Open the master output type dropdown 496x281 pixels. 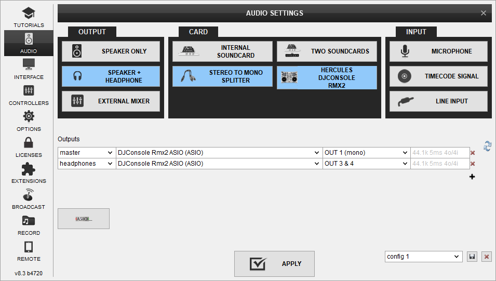click(87, 153)
